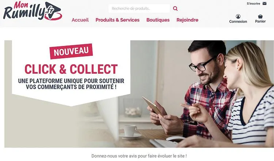274x161 pixels.
Task: Click the banner subtitle about commerçants de proximité
Action: 71,84
